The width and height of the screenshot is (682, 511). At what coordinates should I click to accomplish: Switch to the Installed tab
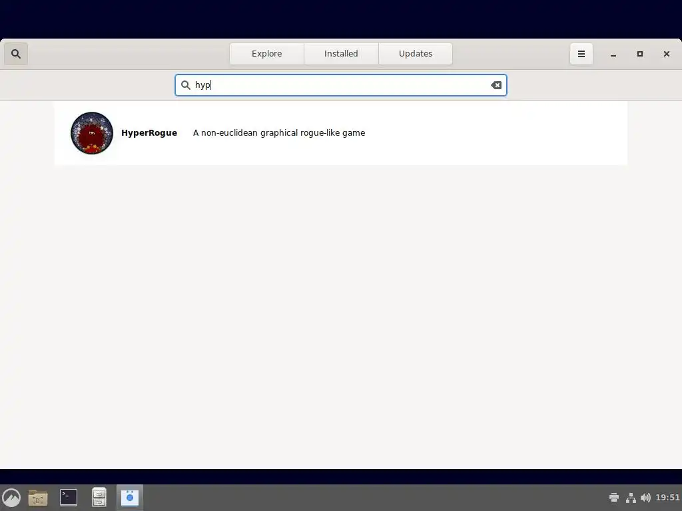(x=341, y=54)
